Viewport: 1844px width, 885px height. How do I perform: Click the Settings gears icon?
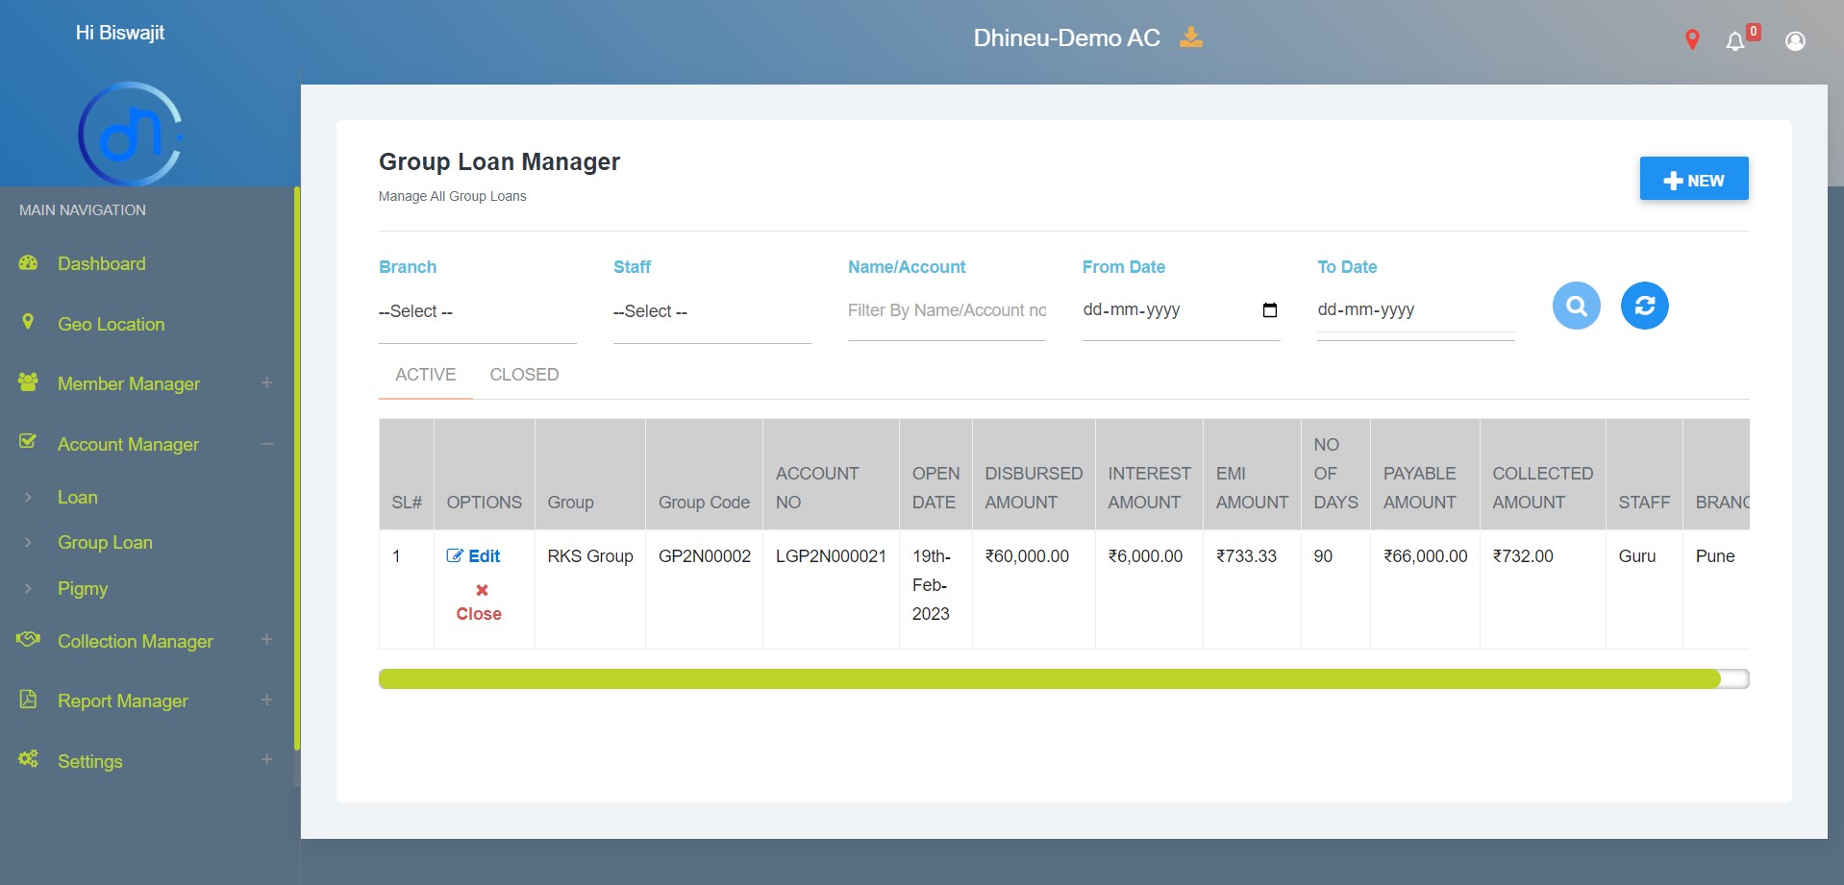click(28, 759)
